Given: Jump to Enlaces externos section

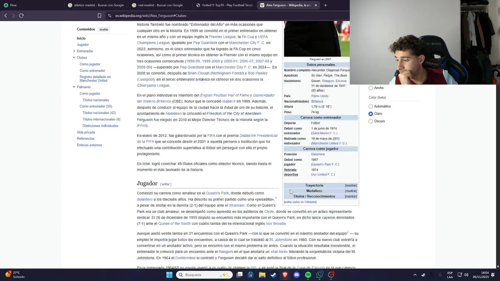Looking at the screenshot, I should pyautogui.click(x=89, y=145).
